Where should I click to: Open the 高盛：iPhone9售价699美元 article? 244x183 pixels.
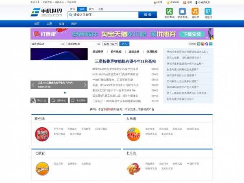[115, 85]
